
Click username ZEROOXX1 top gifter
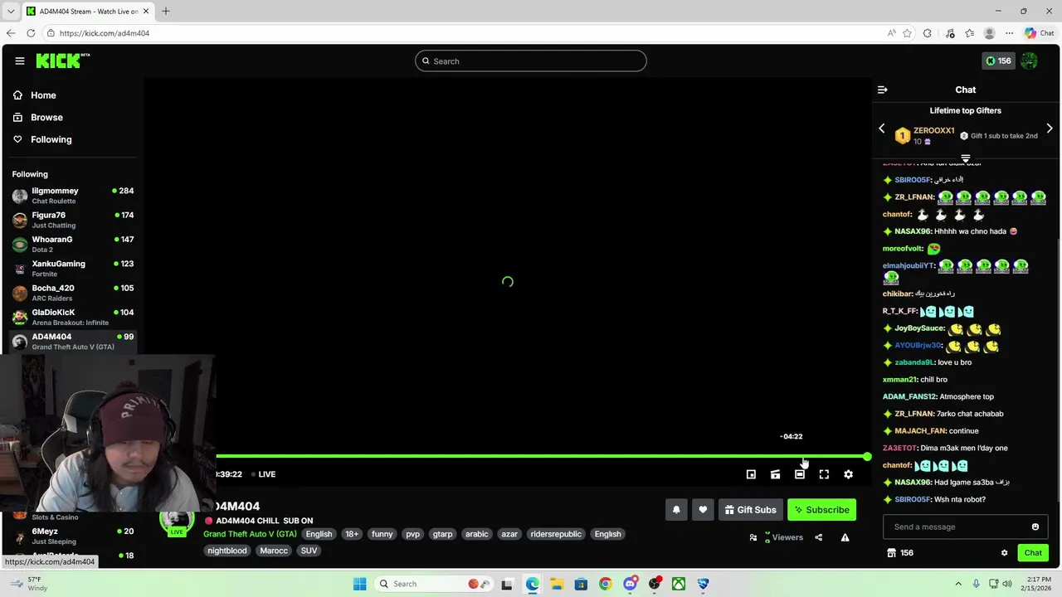[933, 131]
